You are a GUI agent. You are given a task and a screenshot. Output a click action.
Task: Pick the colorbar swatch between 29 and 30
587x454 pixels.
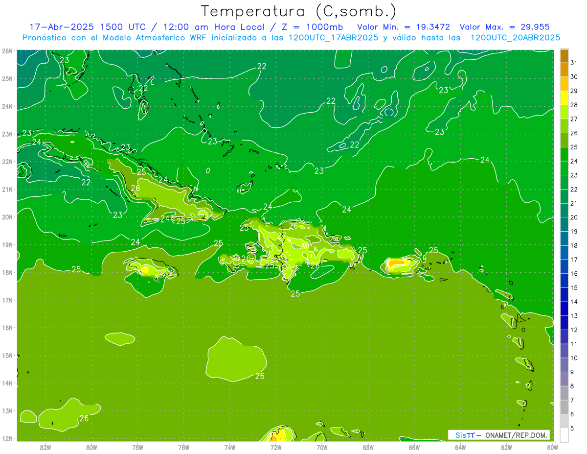(564, 84)
